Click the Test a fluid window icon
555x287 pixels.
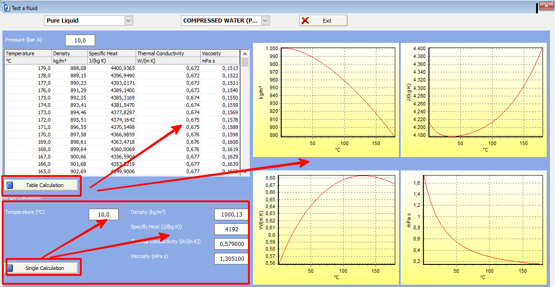click(x=6, y=8)
